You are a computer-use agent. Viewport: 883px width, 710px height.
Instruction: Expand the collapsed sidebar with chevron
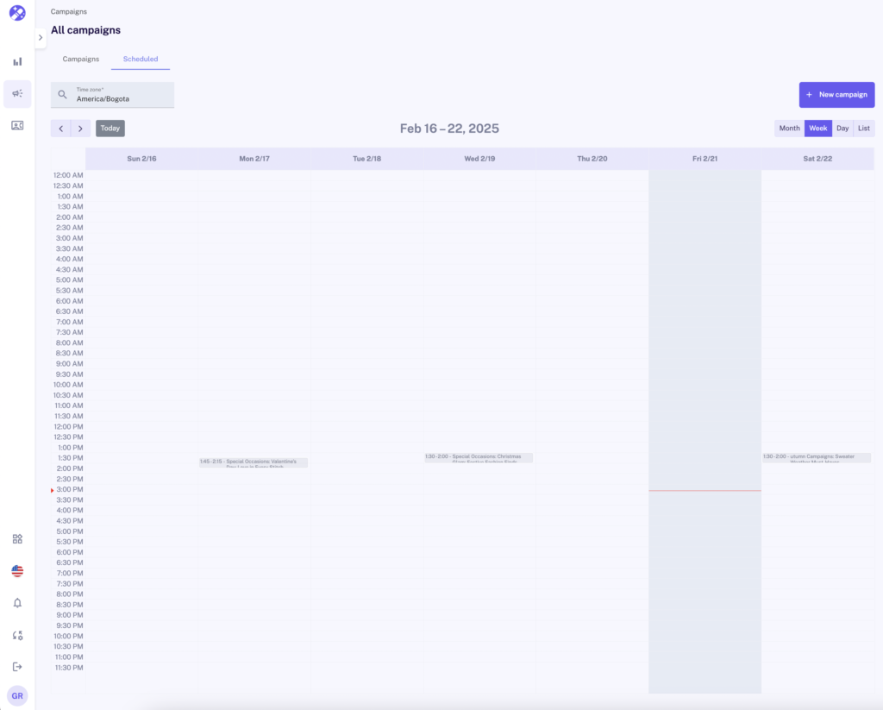41,38
